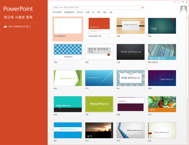Select the 시차 theme thumbnail

click(x=130, y=130)
